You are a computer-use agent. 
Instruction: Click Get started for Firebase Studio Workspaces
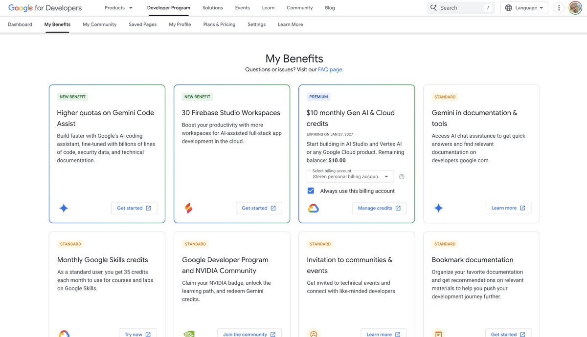[259, 208]
